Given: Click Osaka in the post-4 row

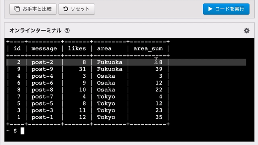Looking at the screenshot, I should pos(106,76).
